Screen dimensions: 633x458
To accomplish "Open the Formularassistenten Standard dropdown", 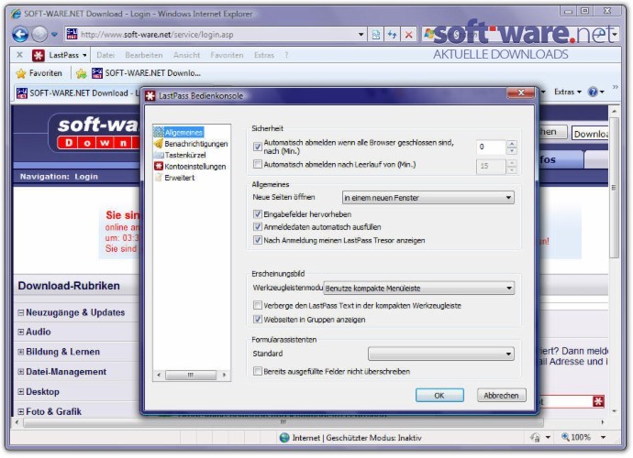I will [x=441, y=354].
